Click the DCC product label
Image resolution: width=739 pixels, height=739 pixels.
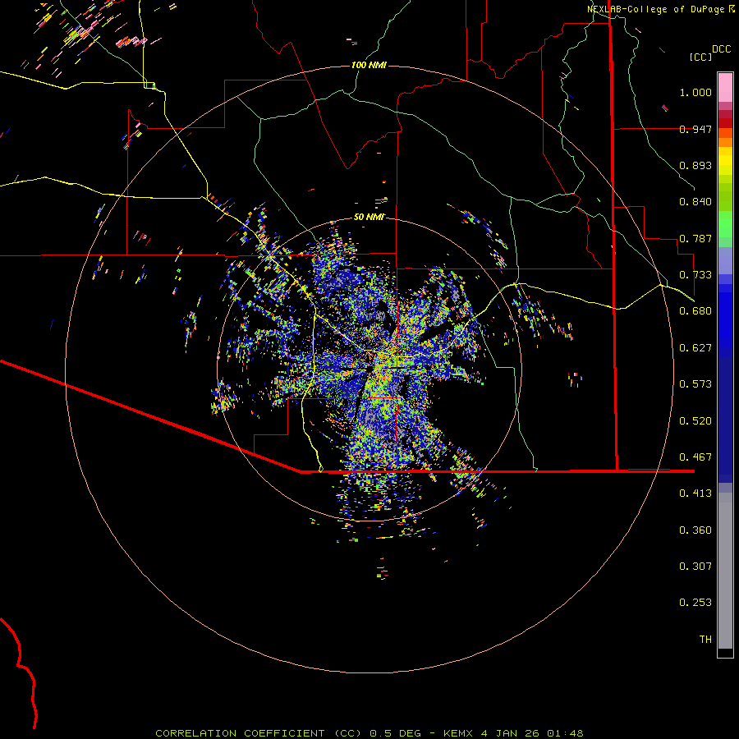pos(721,49)
